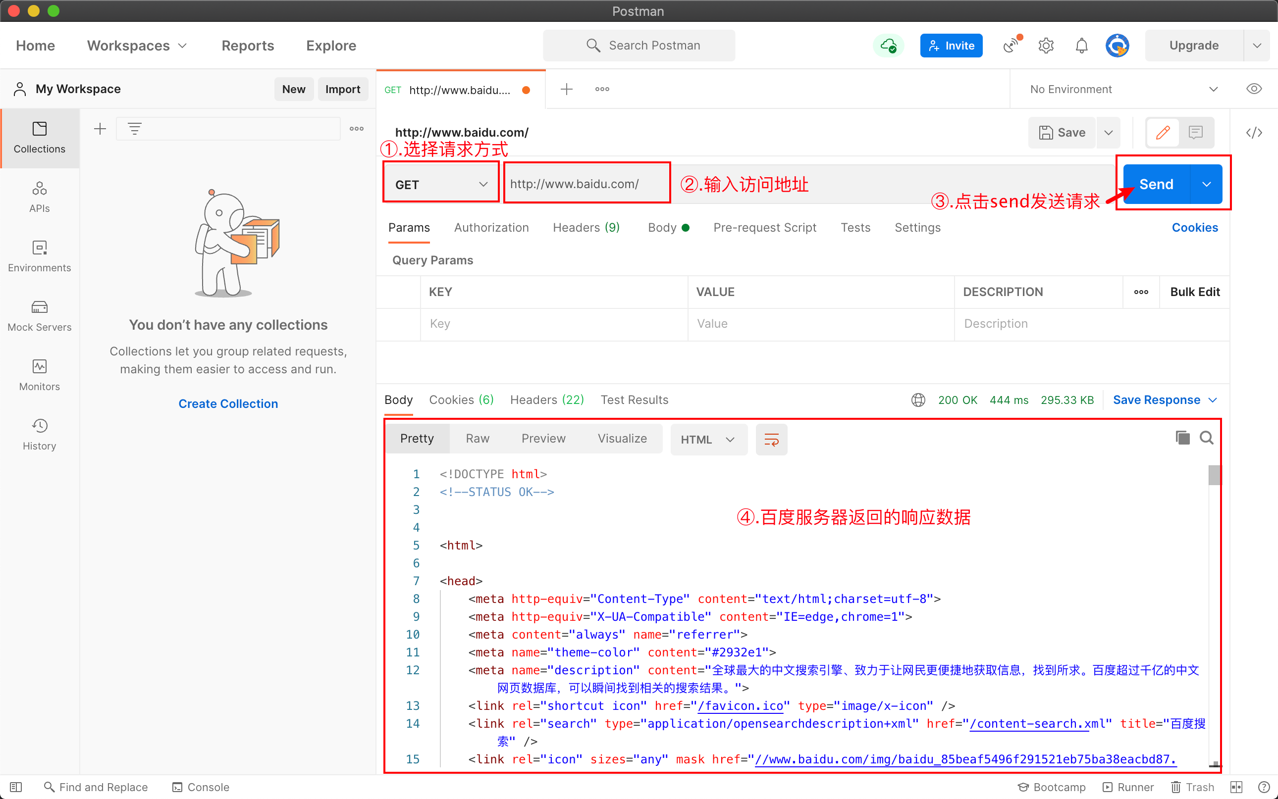
Task: Copy the response body to clipboard
Action: pyautogui.click(x=1183, y=438)
